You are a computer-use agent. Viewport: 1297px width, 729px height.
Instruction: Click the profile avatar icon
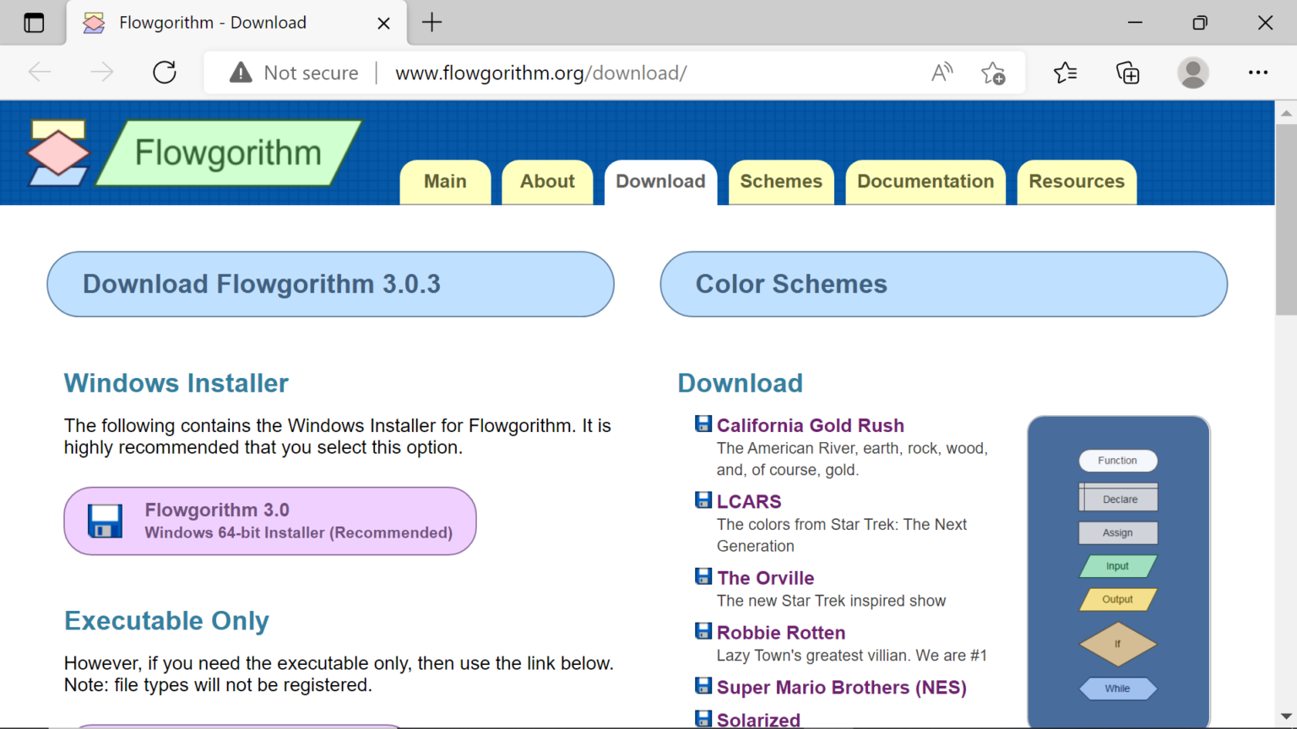(x=1193, y=73)
